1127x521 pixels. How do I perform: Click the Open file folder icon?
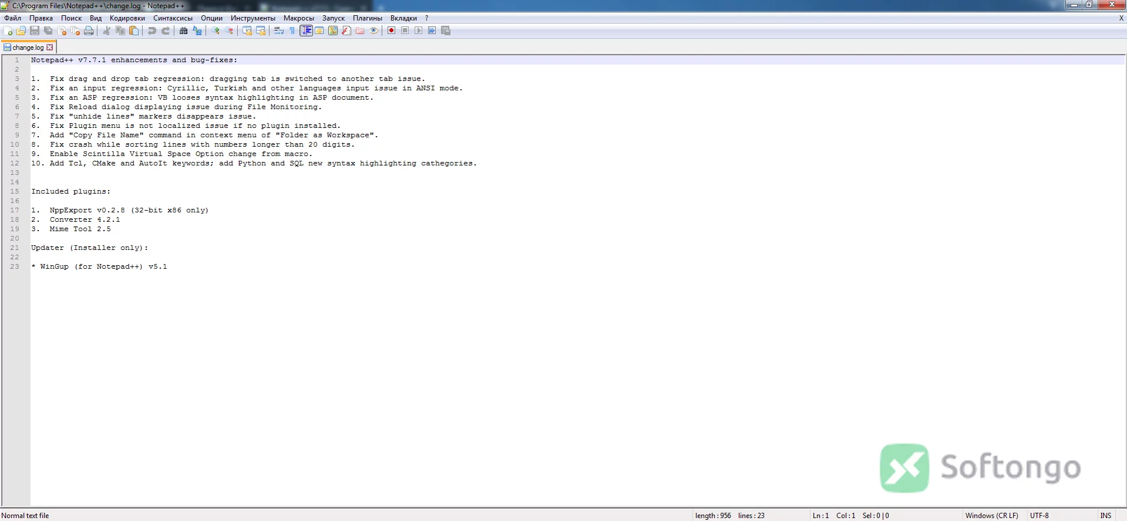[21, 31]
